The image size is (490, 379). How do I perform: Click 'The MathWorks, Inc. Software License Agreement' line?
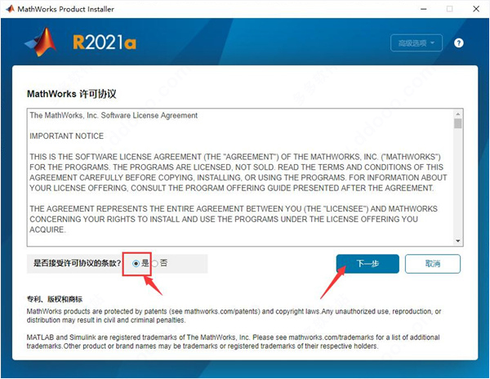tap(114, 115)
